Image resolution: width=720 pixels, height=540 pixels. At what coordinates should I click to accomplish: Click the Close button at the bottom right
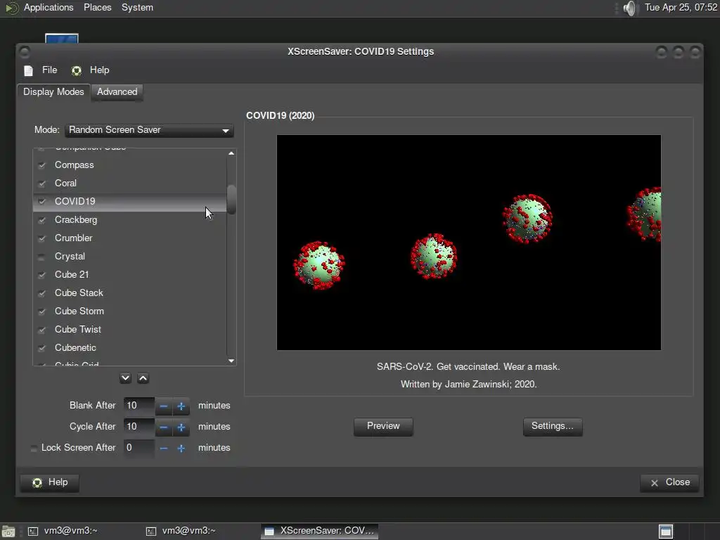pyautogui.click(x=669, y=482)
